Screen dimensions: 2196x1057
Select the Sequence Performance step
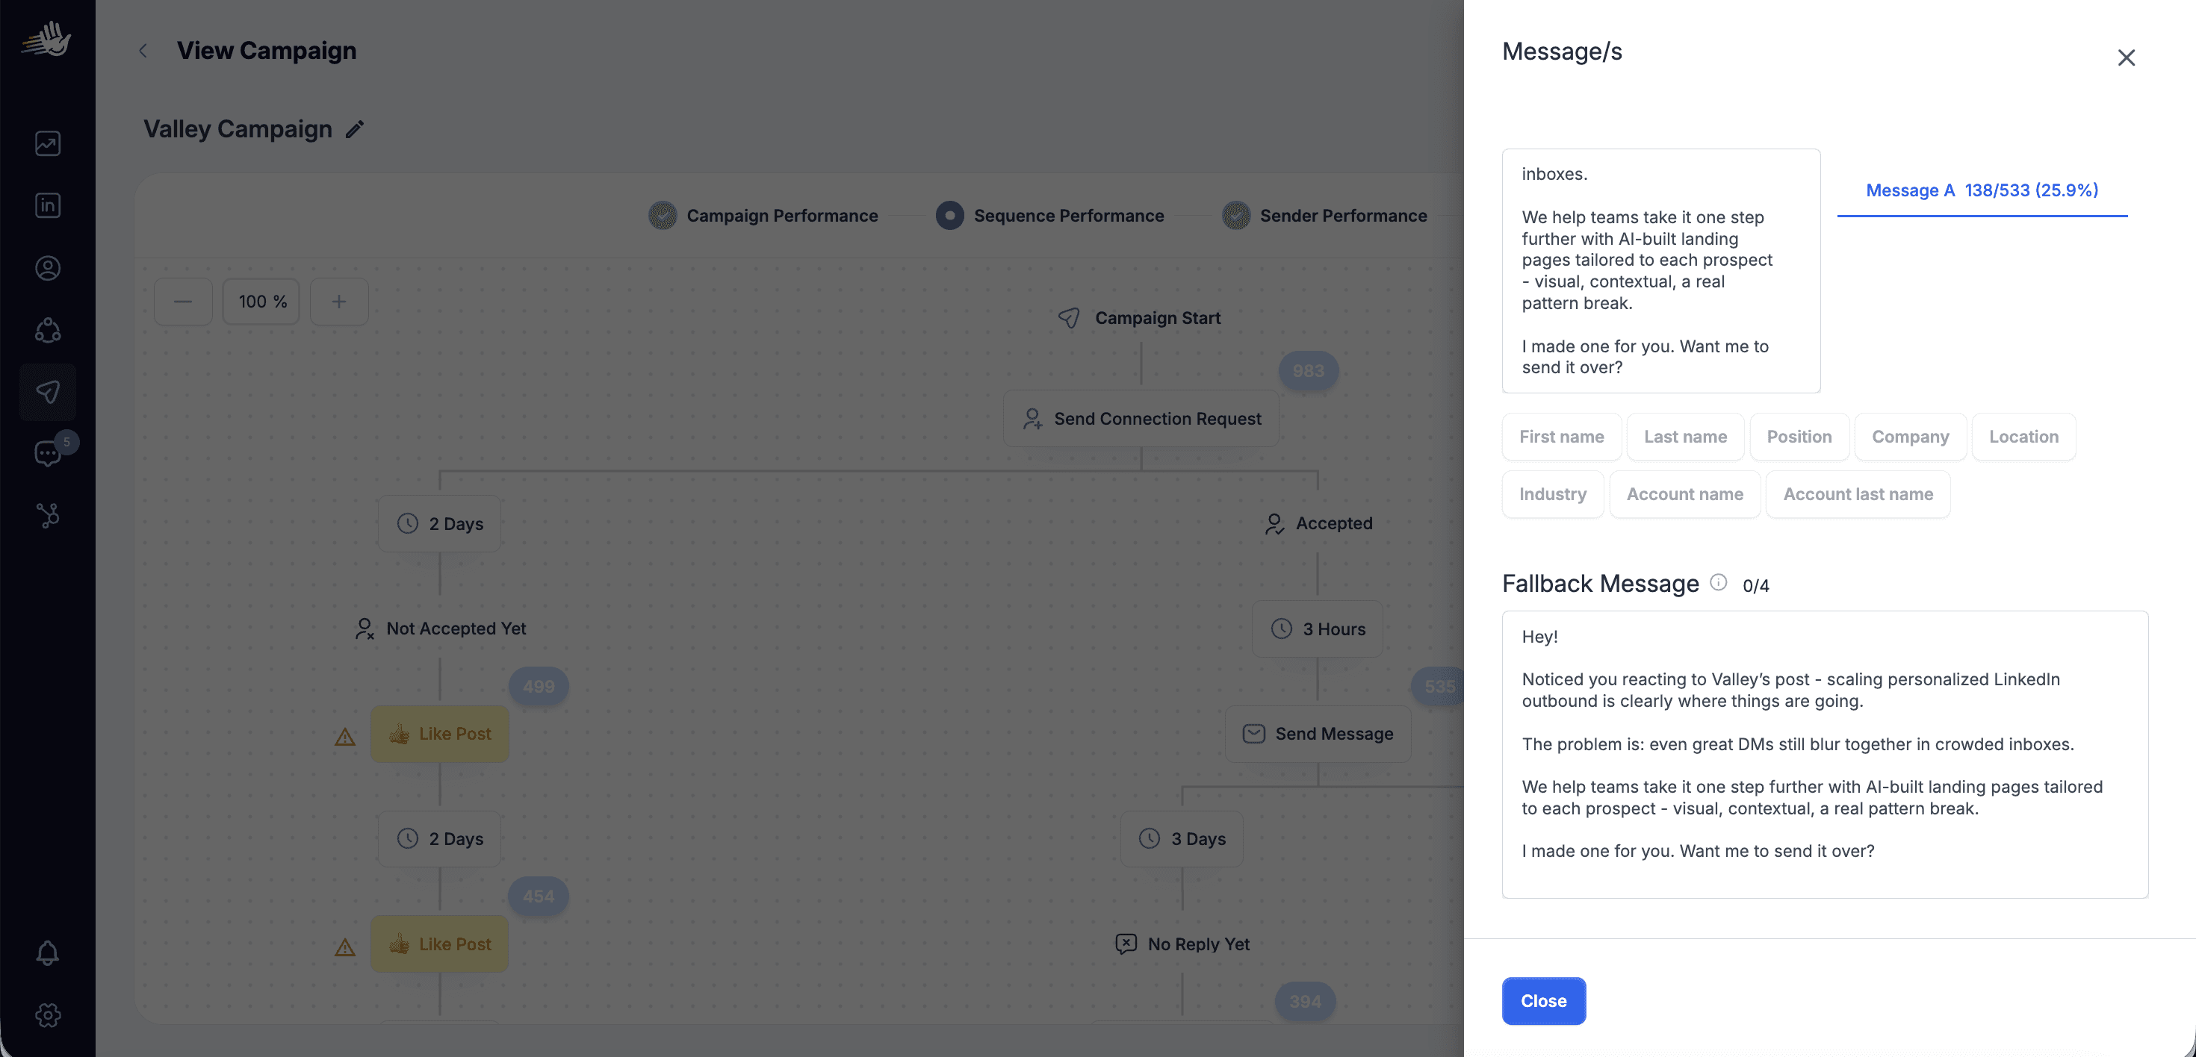point(1049,216)
